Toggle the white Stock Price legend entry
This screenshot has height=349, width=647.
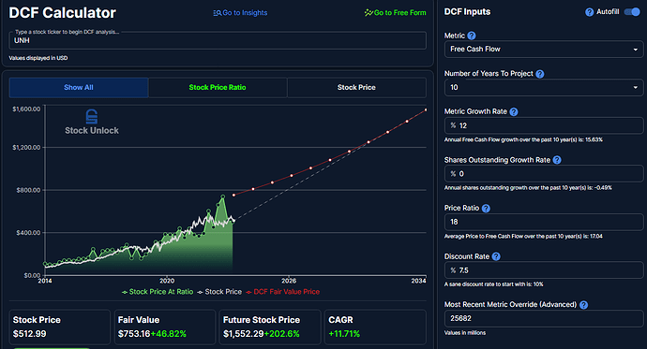[x=219, y=292]
